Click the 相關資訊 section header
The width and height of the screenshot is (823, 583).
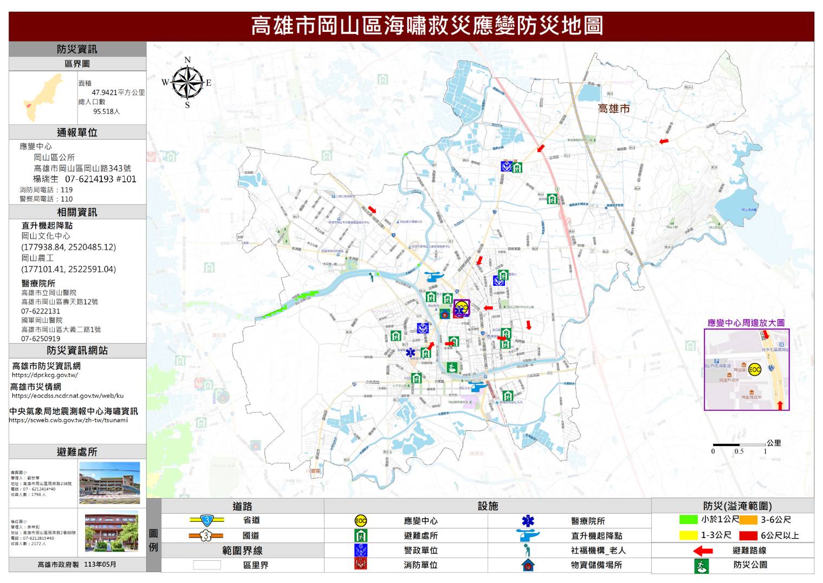(77, 212)
